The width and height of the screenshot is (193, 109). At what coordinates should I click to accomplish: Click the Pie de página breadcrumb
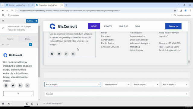(x=26, y=27)
